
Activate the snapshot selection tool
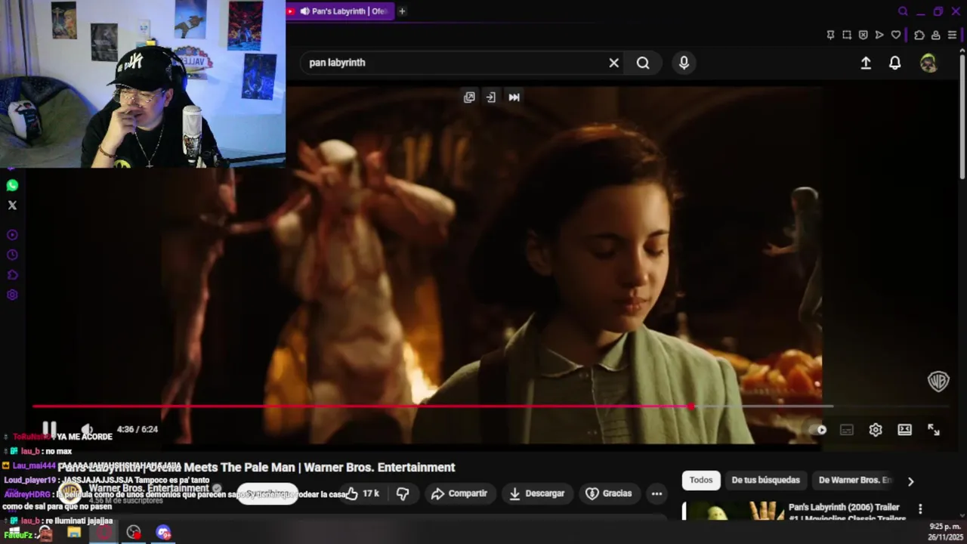point(847,35)
